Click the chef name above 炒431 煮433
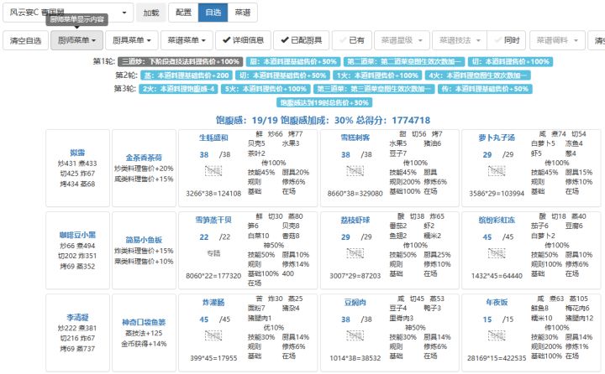 (77, 153)
